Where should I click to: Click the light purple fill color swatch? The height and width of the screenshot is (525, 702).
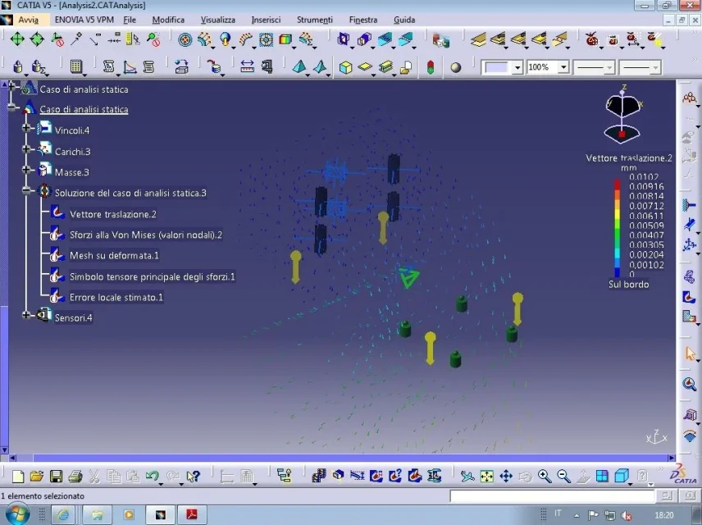pos(497,67)
